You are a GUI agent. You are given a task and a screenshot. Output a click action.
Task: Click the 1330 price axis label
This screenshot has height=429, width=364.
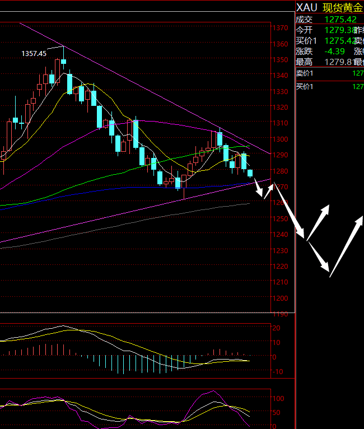pos(281,91)
